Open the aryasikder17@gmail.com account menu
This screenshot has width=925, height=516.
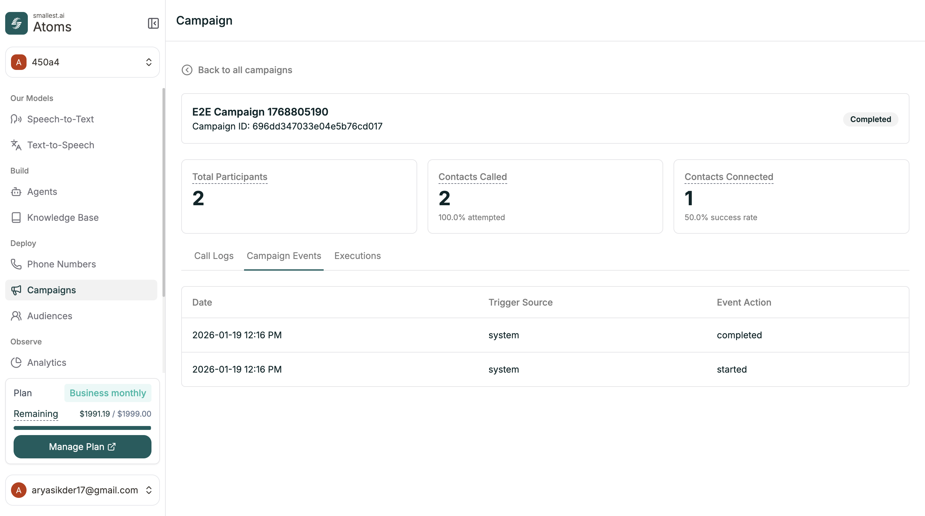(82, 490)
